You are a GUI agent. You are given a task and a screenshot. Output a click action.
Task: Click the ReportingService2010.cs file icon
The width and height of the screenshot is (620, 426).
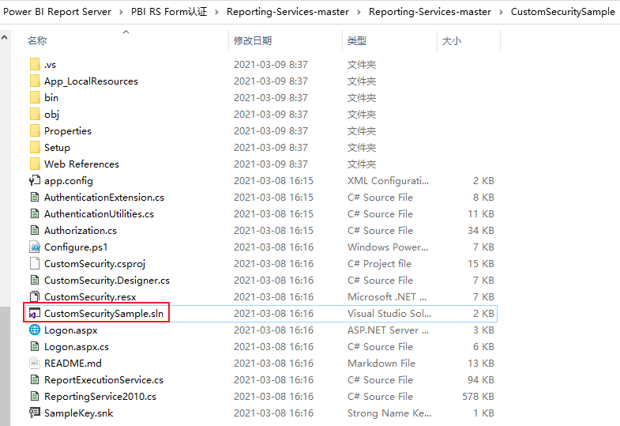[x=35, y=396]
